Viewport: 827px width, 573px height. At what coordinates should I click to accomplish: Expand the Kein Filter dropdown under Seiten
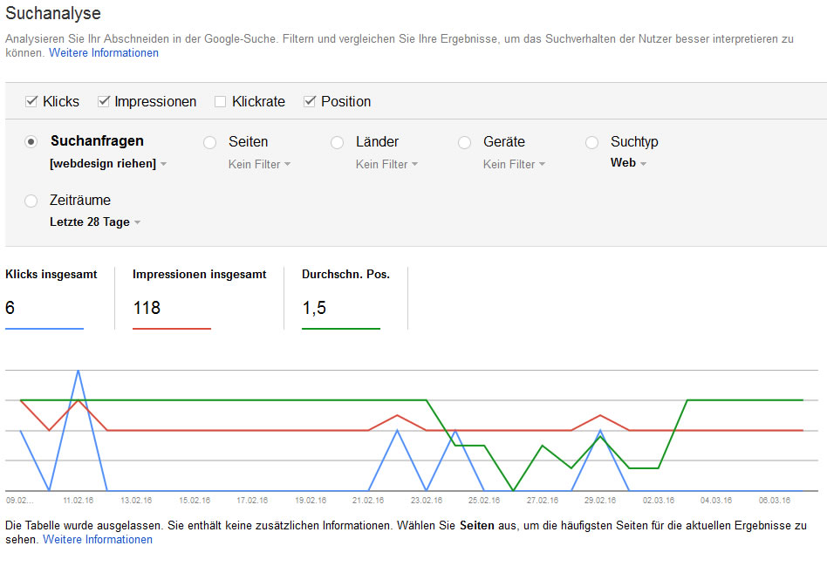tap(259, 164)
